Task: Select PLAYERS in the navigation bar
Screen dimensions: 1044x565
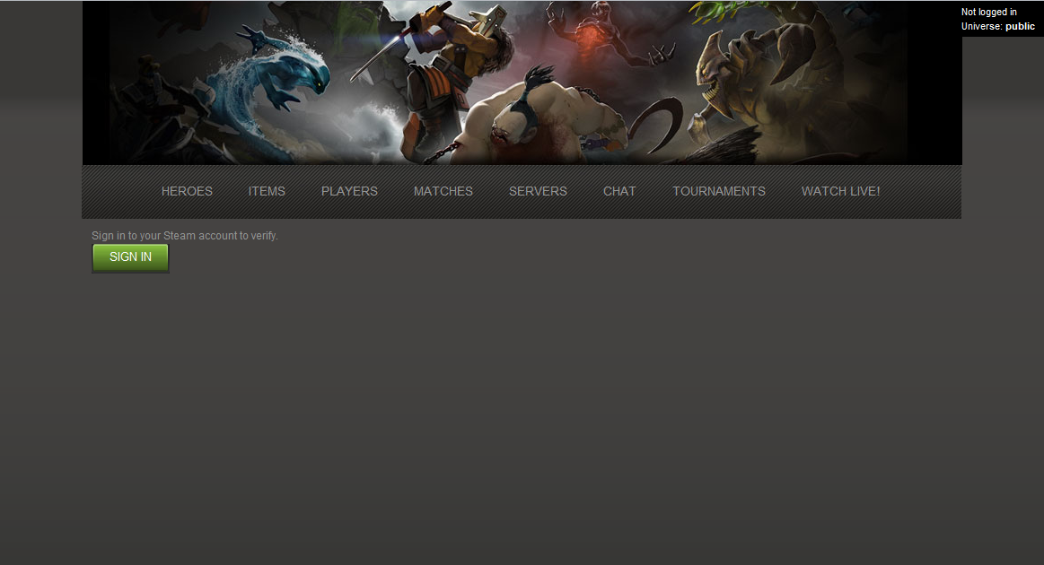Action: pos(349,191)
